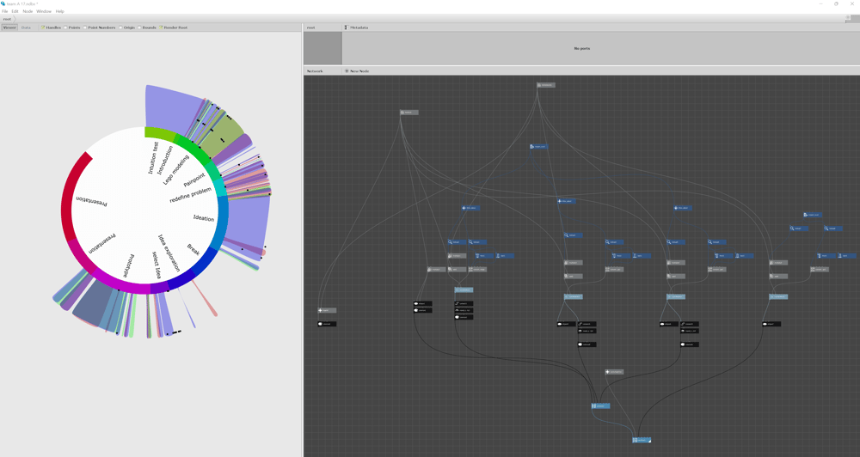
Task: Open the Node menu
Action: (x=28, y=11)
